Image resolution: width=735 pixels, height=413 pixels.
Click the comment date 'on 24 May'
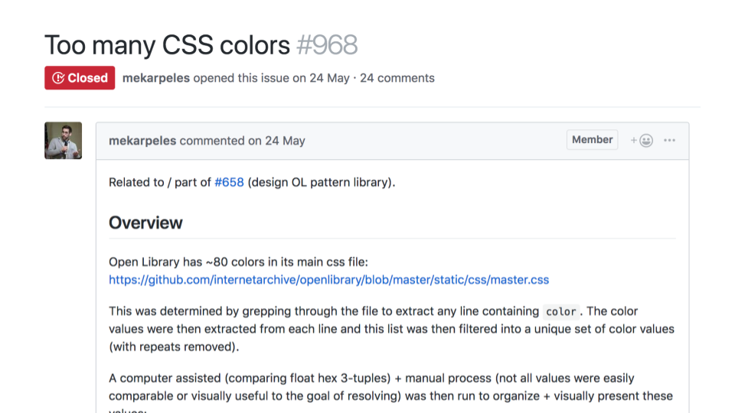(x=276, y=141)
